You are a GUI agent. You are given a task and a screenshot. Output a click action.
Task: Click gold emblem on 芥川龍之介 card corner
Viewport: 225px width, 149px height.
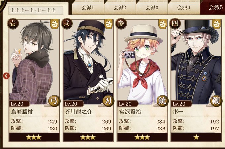tap(109, 24)
